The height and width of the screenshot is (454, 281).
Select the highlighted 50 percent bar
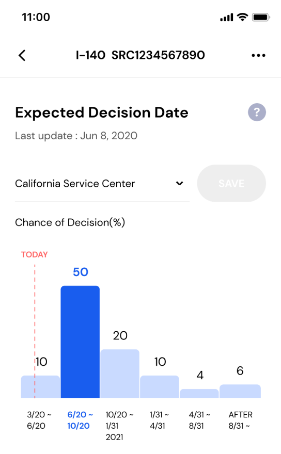coord(80,342)
